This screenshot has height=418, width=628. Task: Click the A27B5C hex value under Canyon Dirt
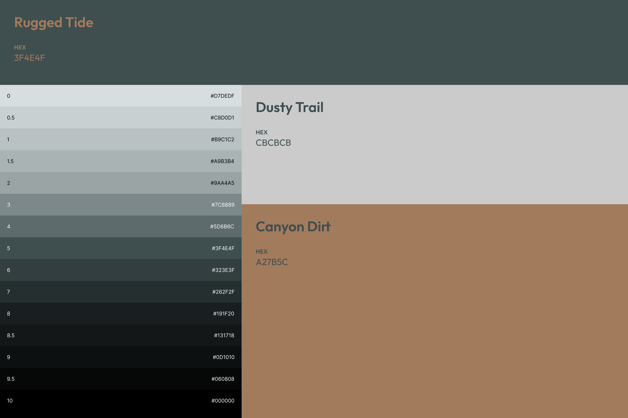click(272, 262)
